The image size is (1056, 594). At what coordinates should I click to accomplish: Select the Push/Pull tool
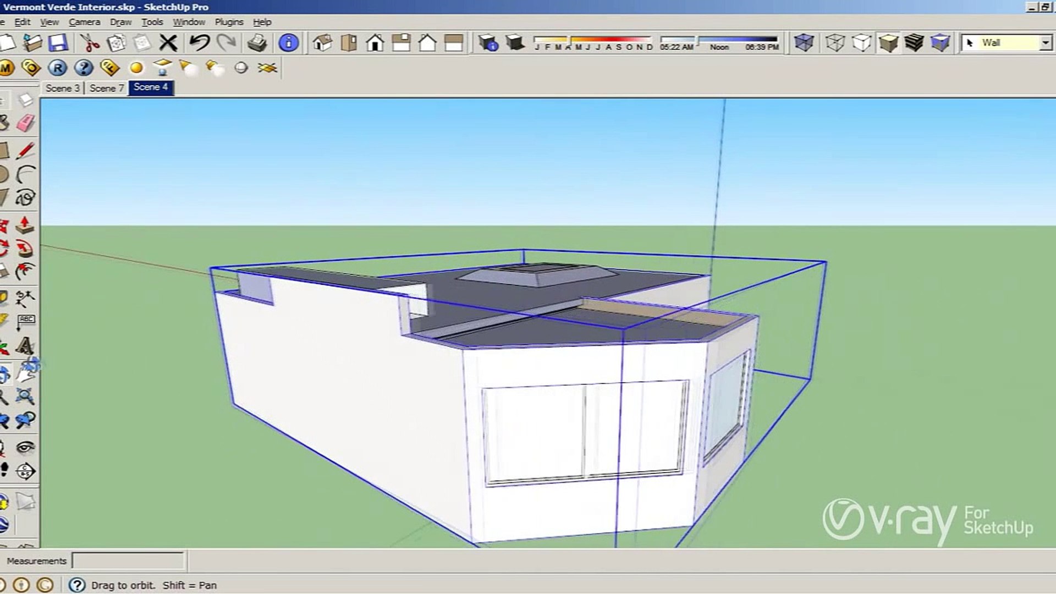(x=25, y=226)
